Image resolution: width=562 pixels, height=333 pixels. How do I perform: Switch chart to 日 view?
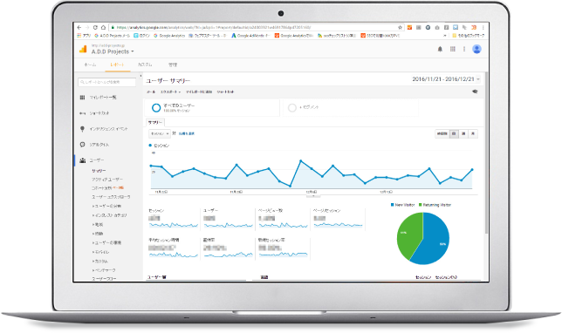pyautogui.click(x=454, y=133)
